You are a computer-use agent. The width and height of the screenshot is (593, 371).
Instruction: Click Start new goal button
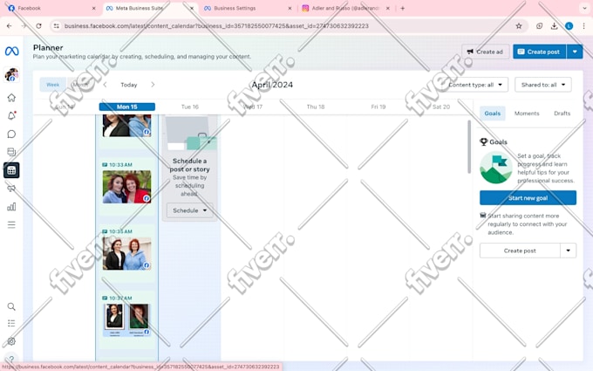pyautogui.click(x=528, y=197)
